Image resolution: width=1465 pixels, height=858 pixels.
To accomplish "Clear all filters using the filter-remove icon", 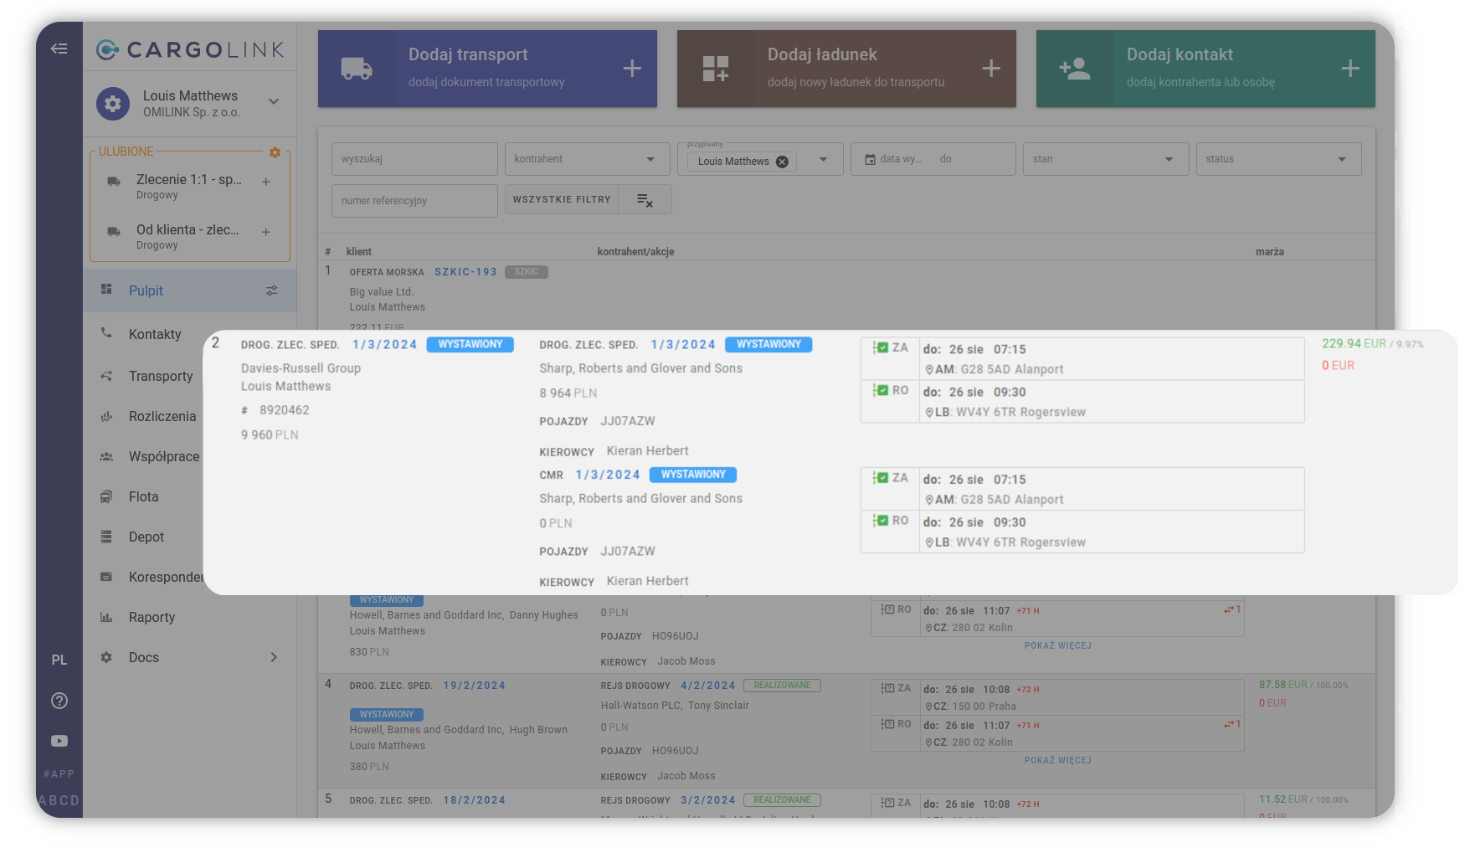I will coord(645,200).
